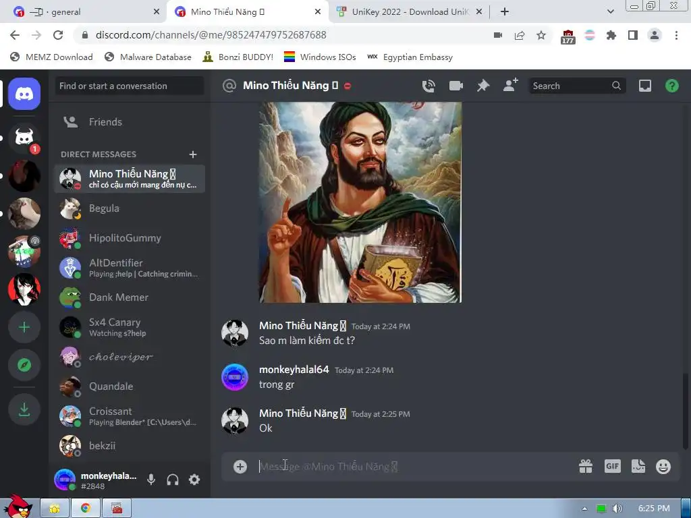Screen dimensions: 691x518
Task: Open the GIF picker
Action: 613,466
